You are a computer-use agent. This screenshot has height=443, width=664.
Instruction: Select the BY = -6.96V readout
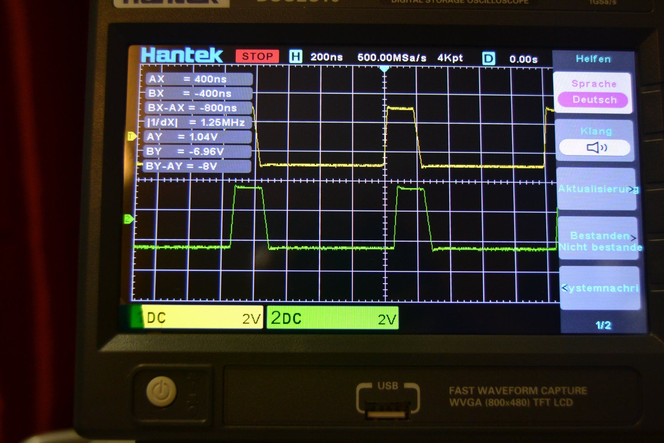tap(197, 151)
